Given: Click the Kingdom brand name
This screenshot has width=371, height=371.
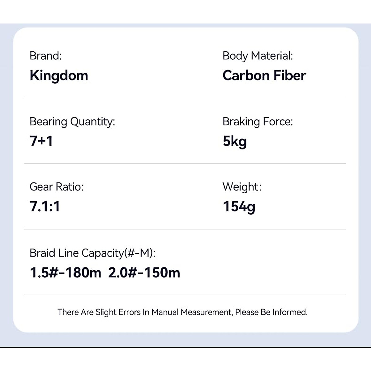Looking at the screenshot, I should click(59, 75).
